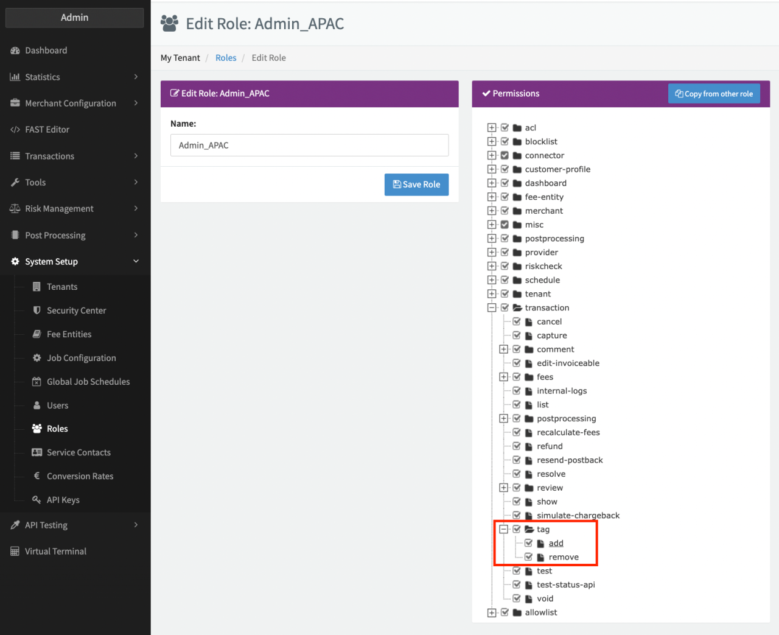Click the Risk Management scales icon
This screenshot has height=635, width=779.
pyautogui.click(x=15, y=209)
